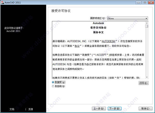Click the underlined 协议 term in license text
Viewport: 155px width, 113px height.
[77, 46]
